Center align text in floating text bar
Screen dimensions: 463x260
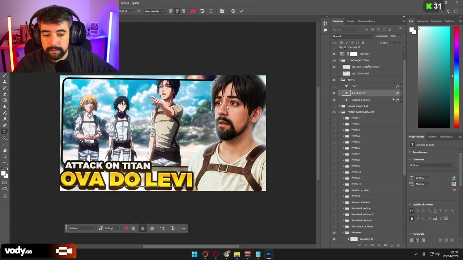point(143,228)
